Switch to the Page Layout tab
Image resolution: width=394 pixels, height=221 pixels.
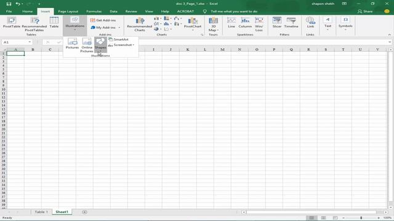click(x=68, y=12)
